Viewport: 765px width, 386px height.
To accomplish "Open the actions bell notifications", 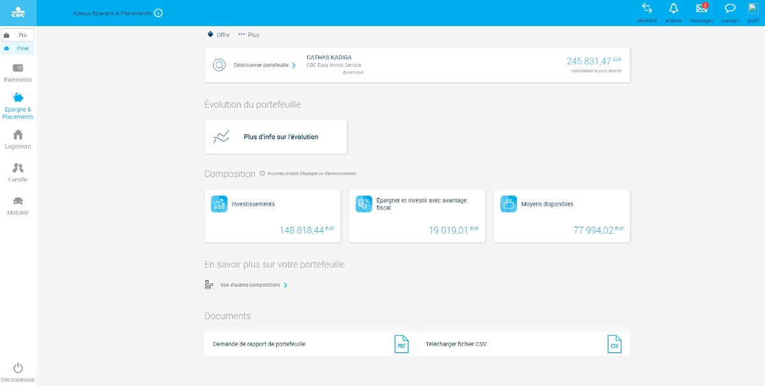I will click(x=673, y=9).
